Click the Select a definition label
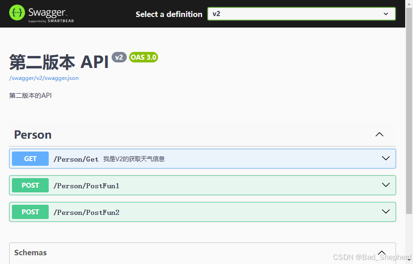The width and height of the screenshot is (413, 264). (x=169, y=14)
